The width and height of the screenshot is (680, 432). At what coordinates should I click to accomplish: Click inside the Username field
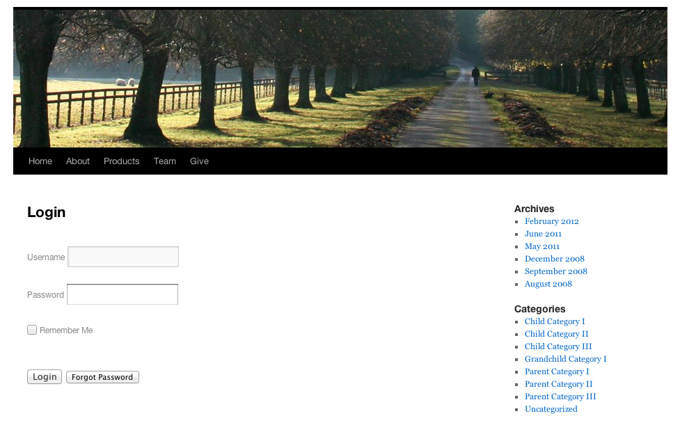coord(122,256)
